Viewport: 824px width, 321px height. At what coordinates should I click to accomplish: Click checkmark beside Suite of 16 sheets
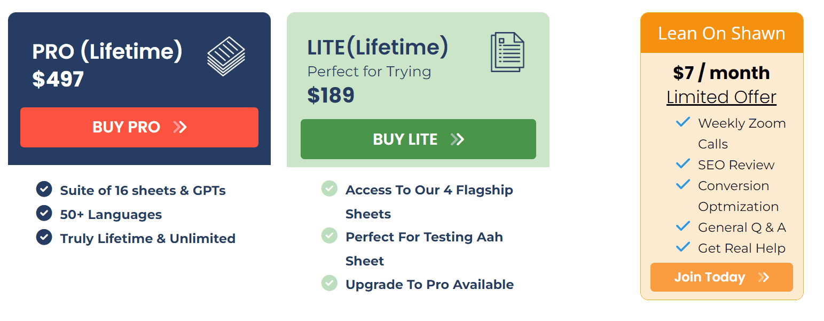[43, 190]
